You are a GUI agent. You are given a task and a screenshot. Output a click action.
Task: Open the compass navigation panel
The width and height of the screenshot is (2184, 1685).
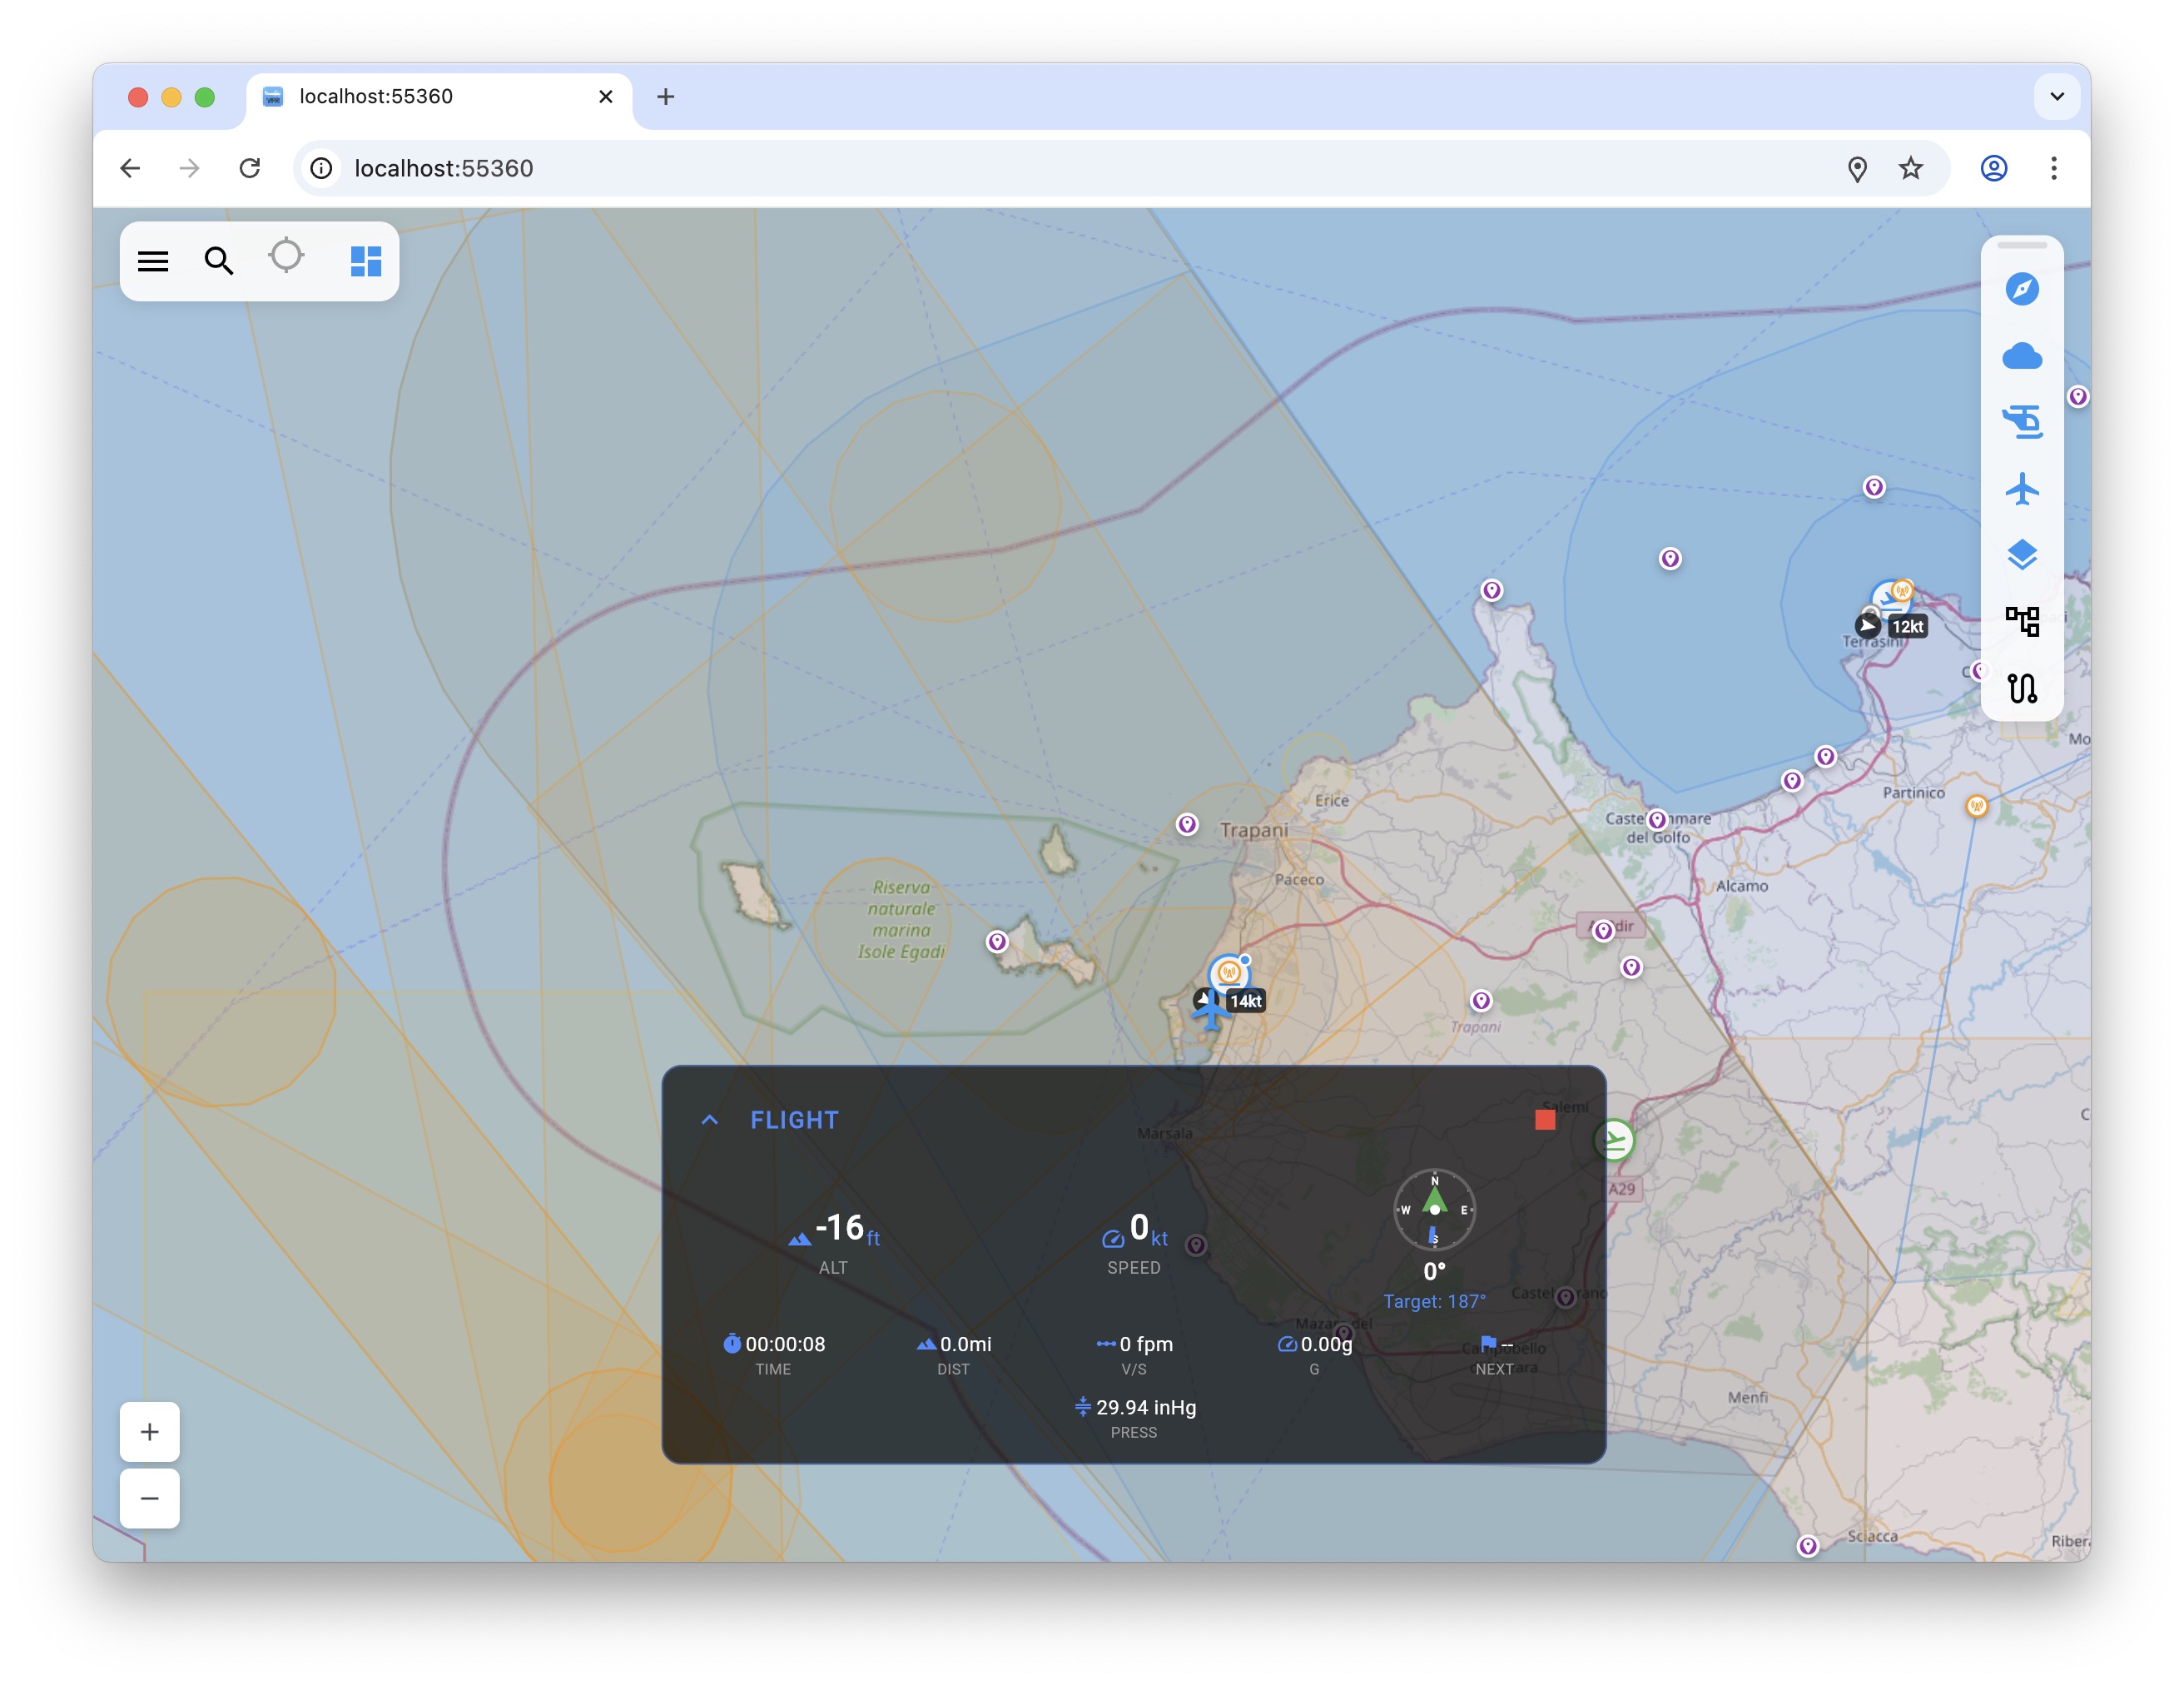(2021, 289)
